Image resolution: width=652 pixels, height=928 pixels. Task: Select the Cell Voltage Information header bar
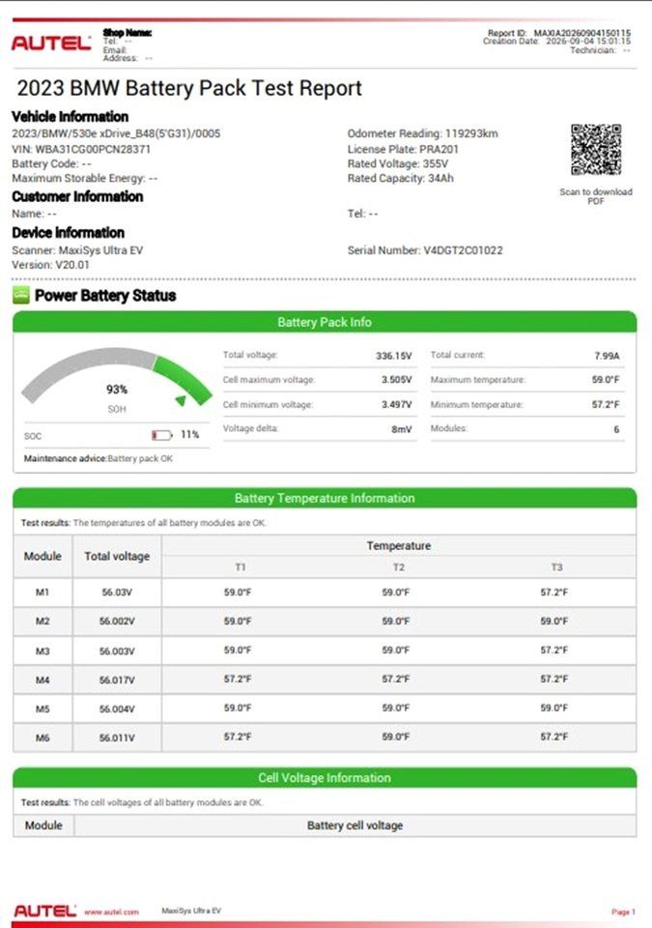325,777
